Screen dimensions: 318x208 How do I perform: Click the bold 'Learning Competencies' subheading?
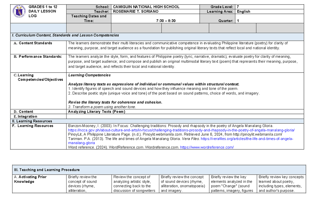pyautogui.click(x=89, y=75)
